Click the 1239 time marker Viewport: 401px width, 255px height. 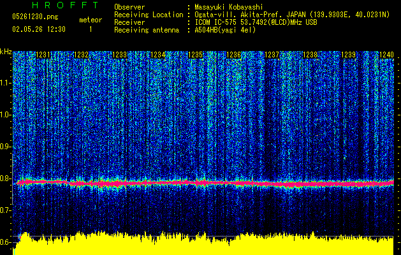(x=348, y=55)
